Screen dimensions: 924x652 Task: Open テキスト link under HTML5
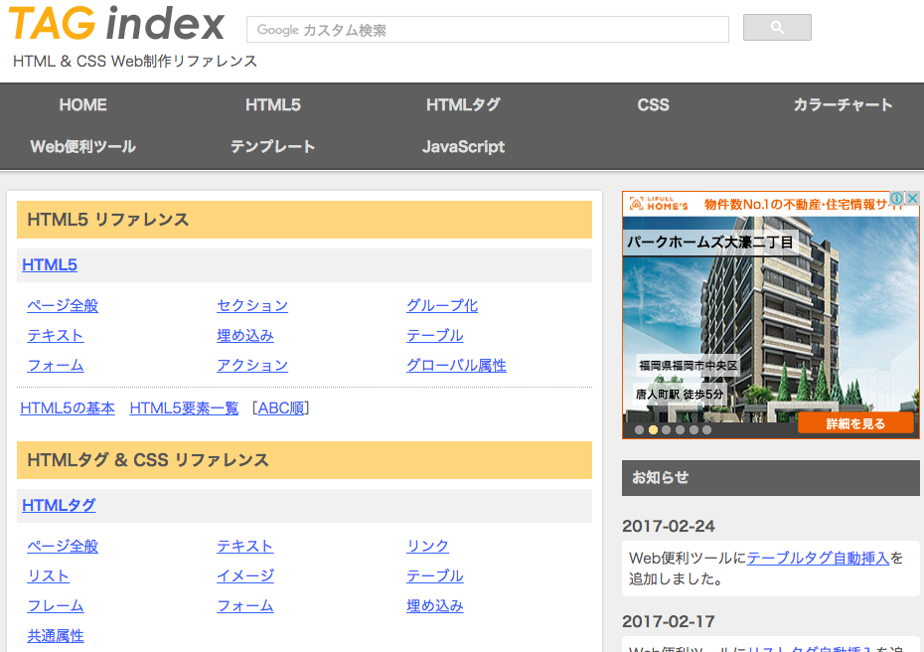(56, 335)
